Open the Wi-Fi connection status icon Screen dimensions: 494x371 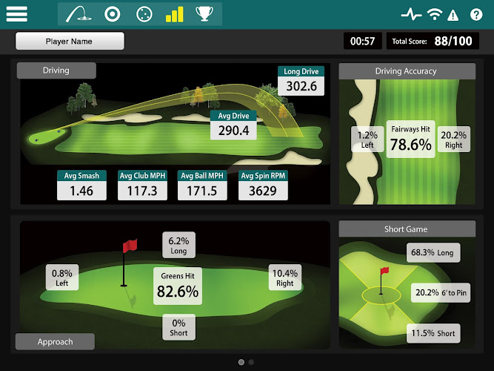point(435,14)
